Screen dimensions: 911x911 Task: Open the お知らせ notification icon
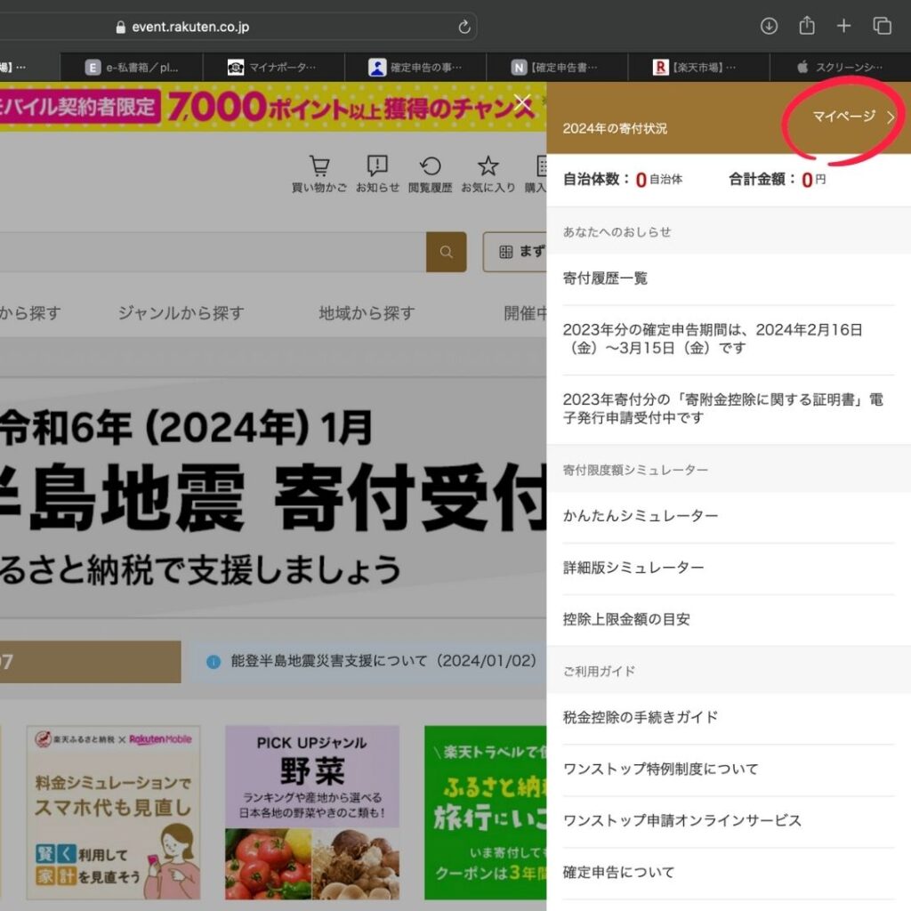[x=377, y=173]
